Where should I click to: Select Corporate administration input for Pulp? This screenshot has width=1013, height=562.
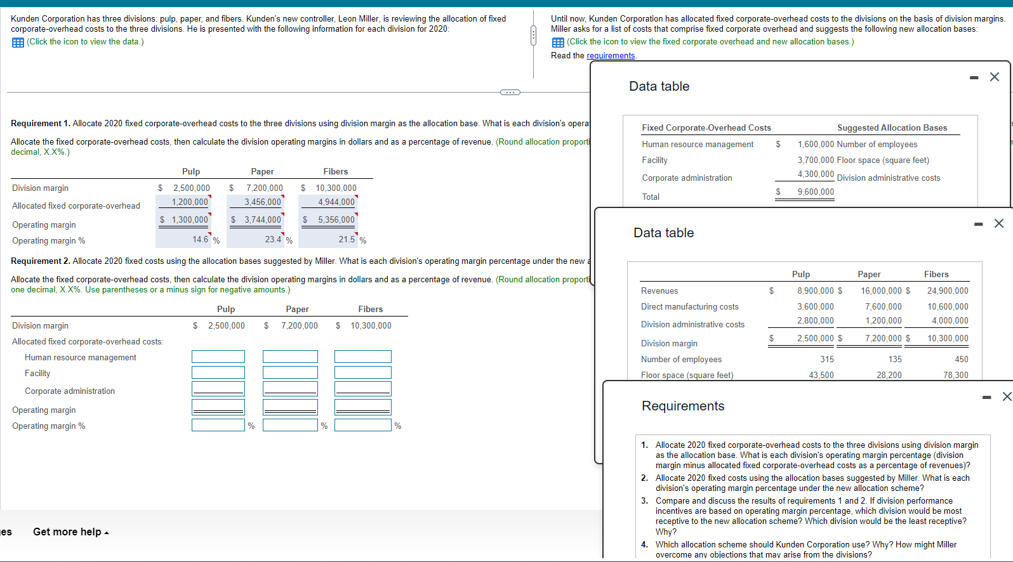(218, 389)
